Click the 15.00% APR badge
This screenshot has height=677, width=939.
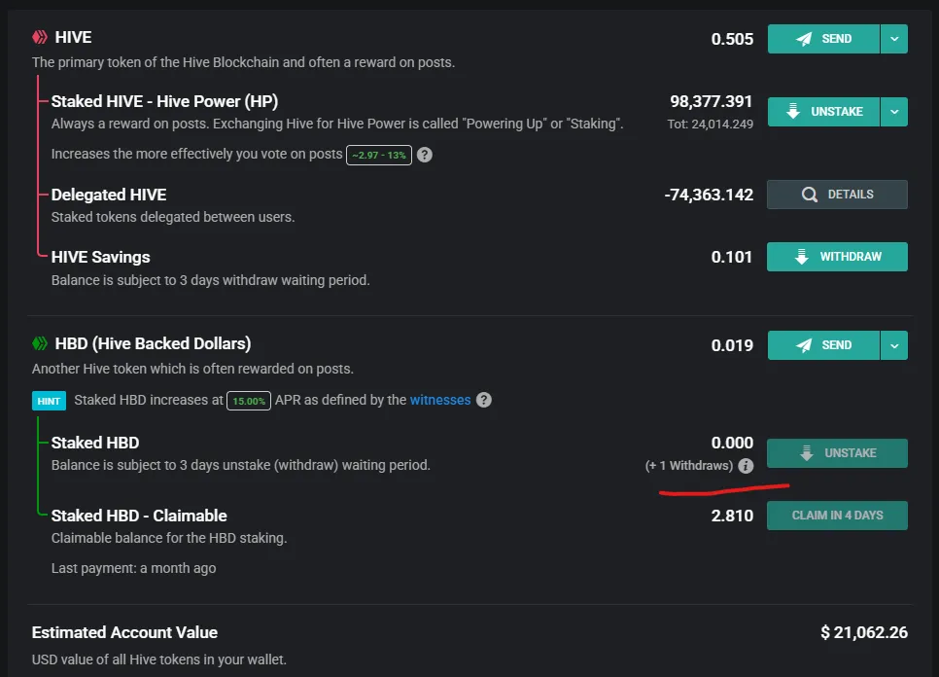[x=249, y=401]
